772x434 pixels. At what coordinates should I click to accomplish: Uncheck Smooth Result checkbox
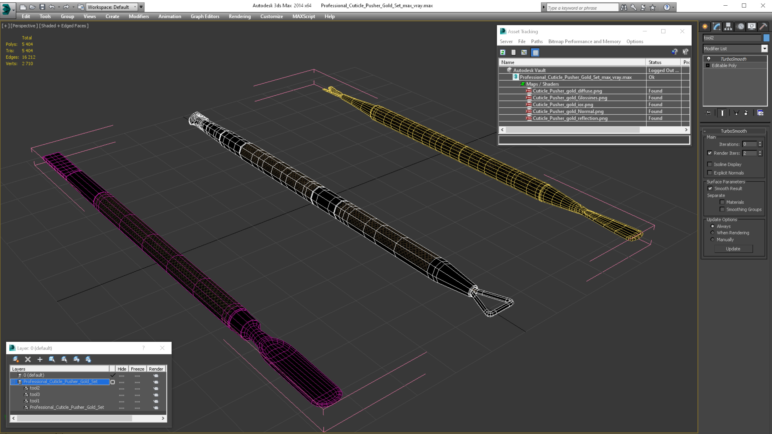click(710, 188)
